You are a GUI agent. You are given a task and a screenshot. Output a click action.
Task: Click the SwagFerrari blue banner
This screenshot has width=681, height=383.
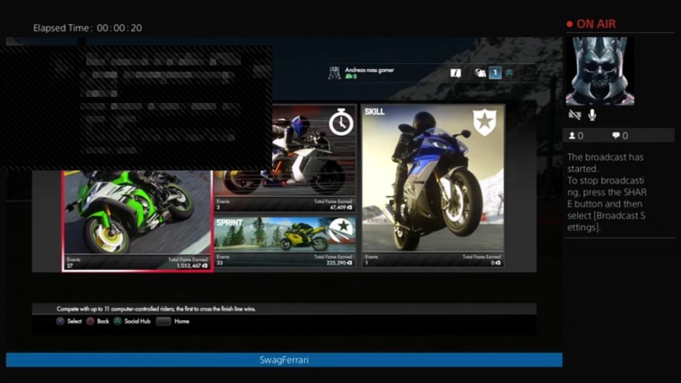click(284, 360)
